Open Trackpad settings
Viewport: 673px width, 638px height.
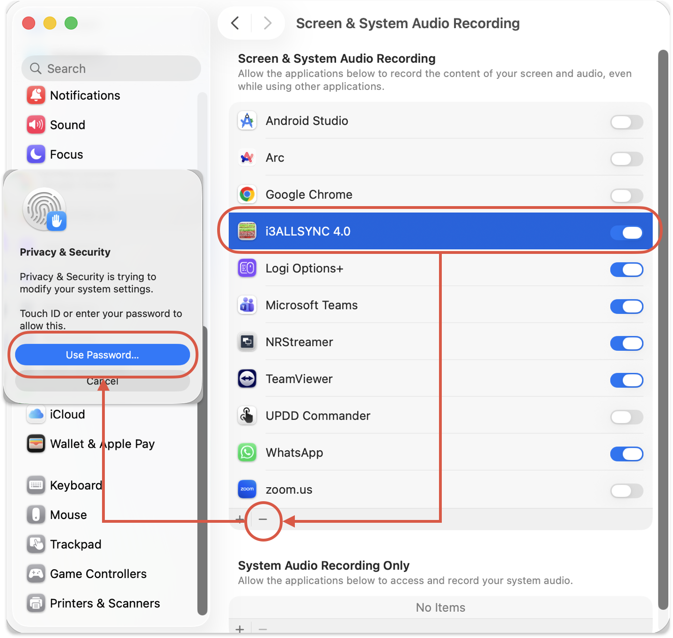tap(111, 544)
